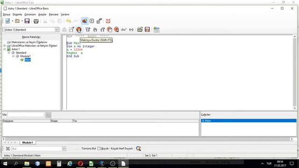Click the Undo arrow icon
The height and width of the screenshot is (168, 299).
[x=69, y=21]
